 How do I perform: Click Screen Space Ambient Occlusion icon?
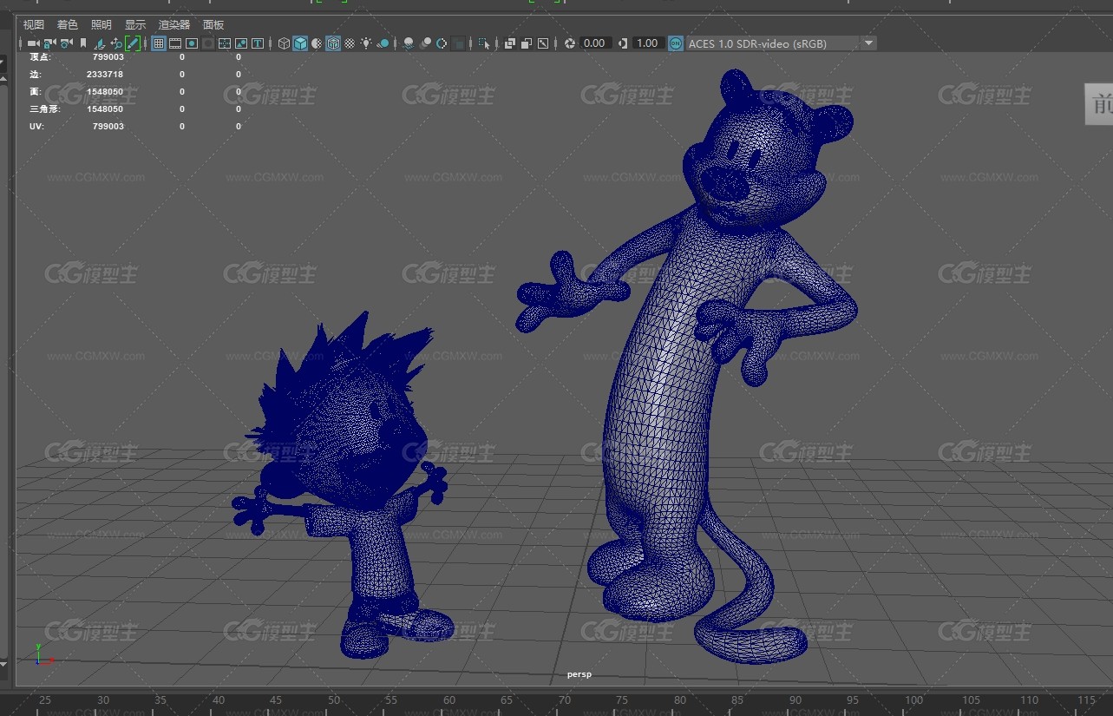coord(409,43)
